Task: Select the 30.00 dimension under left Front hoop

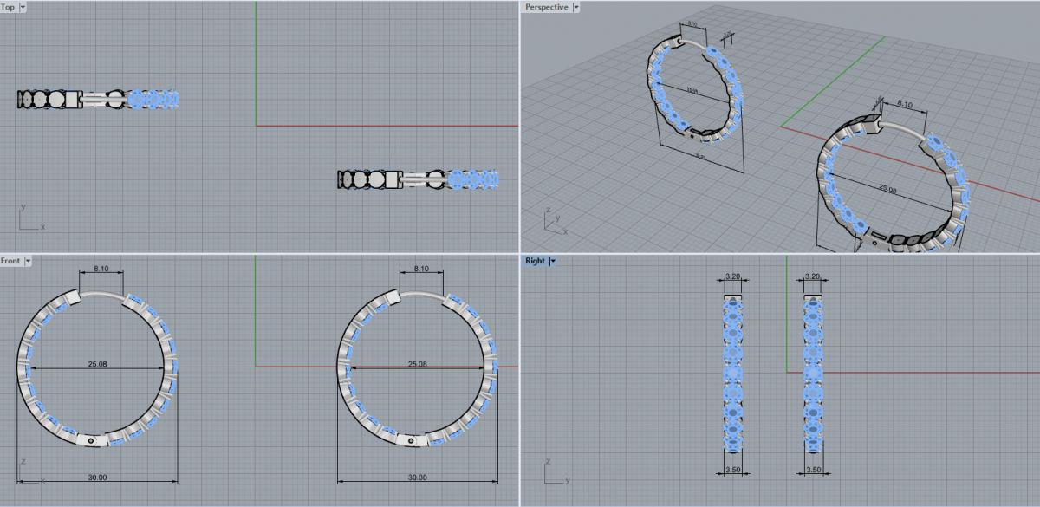Action: point(97,478)
